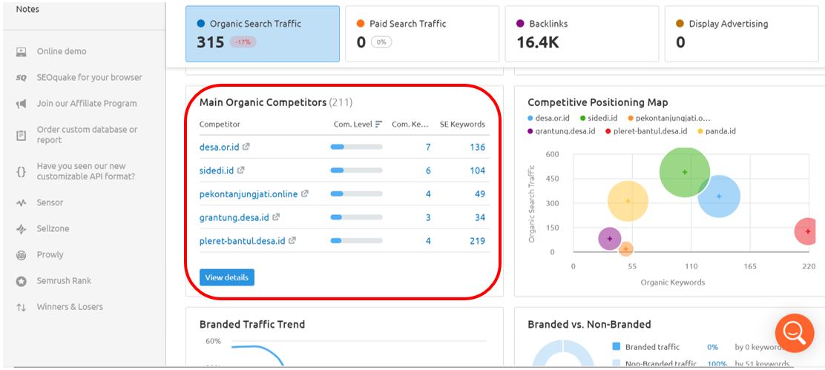Click the SE Keywords column header
The height and width of the screenshot is (370, 825).
coord(462,125)
